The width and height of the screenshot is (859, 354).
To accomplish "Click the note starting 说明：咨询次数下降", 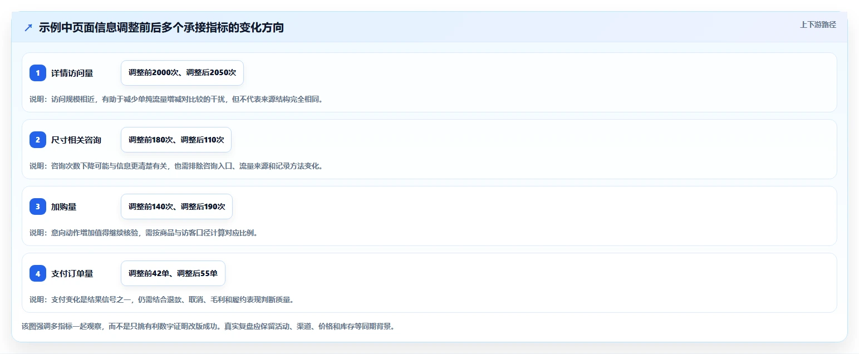I will 176,166.
